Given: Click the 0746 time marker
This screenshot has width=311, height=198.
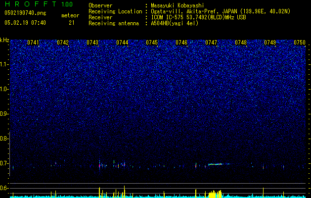Looking at the screenshot, I should click(x=181, y=43).
